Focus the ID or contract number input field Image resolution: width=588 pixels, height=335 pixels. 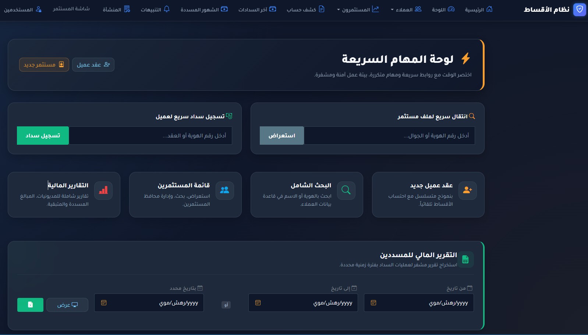[x=150, y=136]
